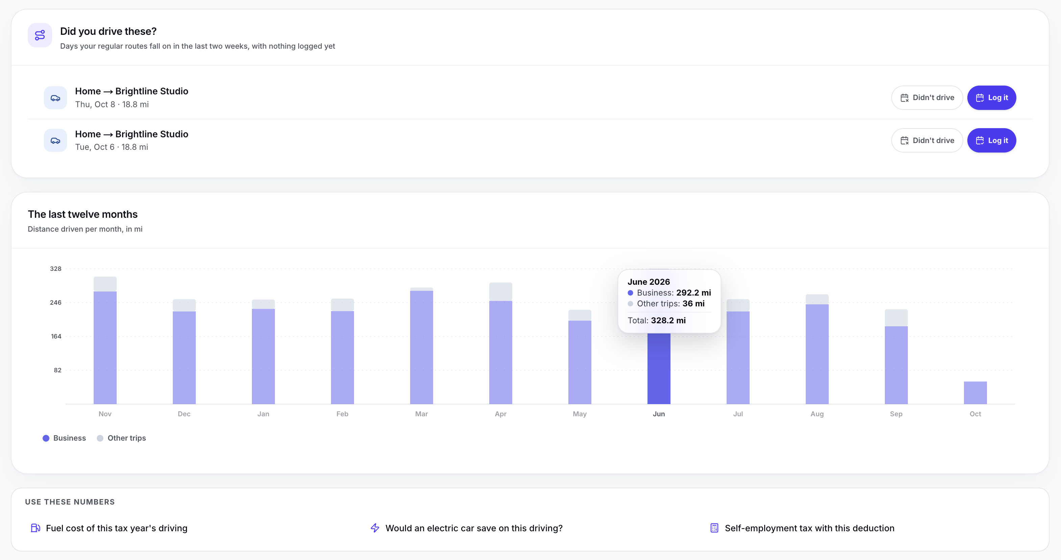
Task: Select the Apr bar in the chart
Action: tap(500, 343)
